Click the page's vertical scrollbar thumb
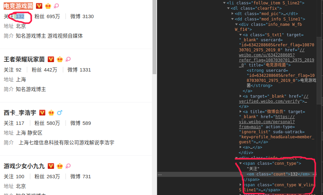This screenshot has width=323, height=195. [x=154, y=37]
